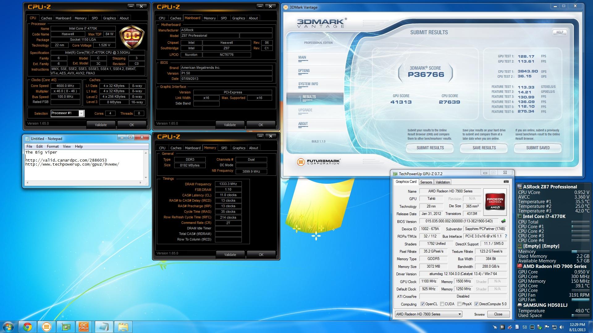Click Validate in CPU-Z Memory window
The height and width of the screenshot is (333, 593).
tap(230, 255)
